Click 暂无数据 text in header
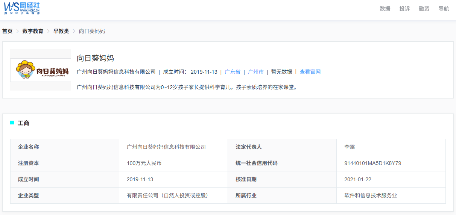Image resolution: width=456 pixels, height=215 pixels. pyautogui.click(x=281, y=72)
